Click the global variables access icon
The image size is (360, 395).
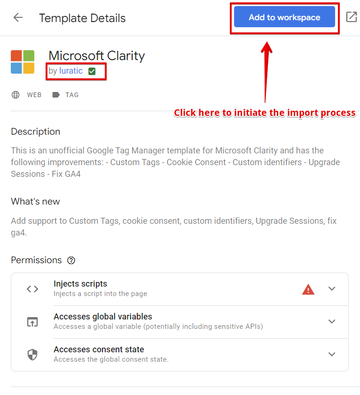(32, 322)
